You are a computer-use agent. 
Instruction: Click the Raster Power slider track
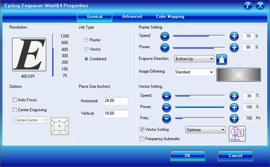[x=199, y=48]
